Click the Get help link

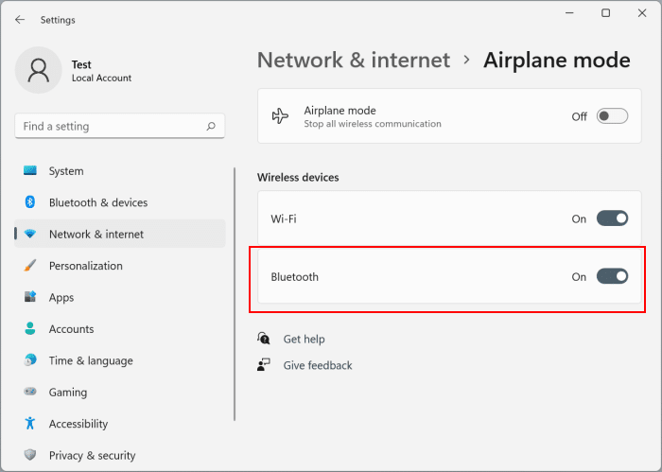[304, 339]
